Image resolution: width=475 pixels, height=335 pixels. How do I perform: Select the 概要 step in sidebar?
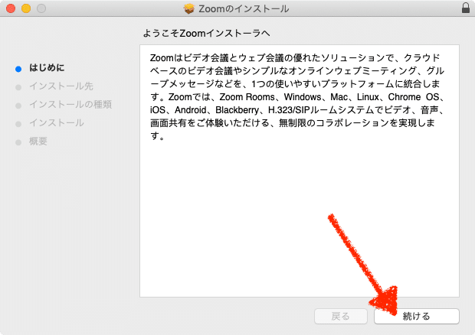point(38,141)
